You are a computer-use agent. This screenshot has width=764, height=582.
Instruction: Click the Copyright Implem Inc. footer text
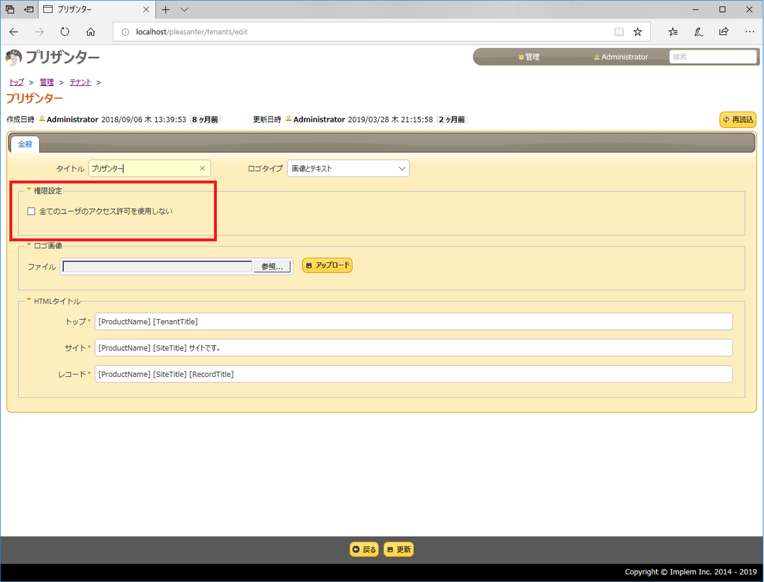[x=691, y=572]
